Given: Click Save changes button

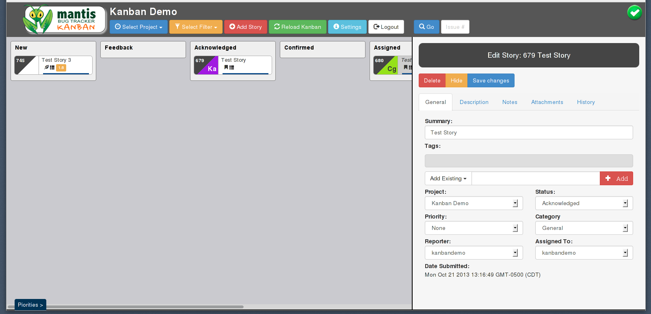Looking at the screenshot, I should click(491, 80).
